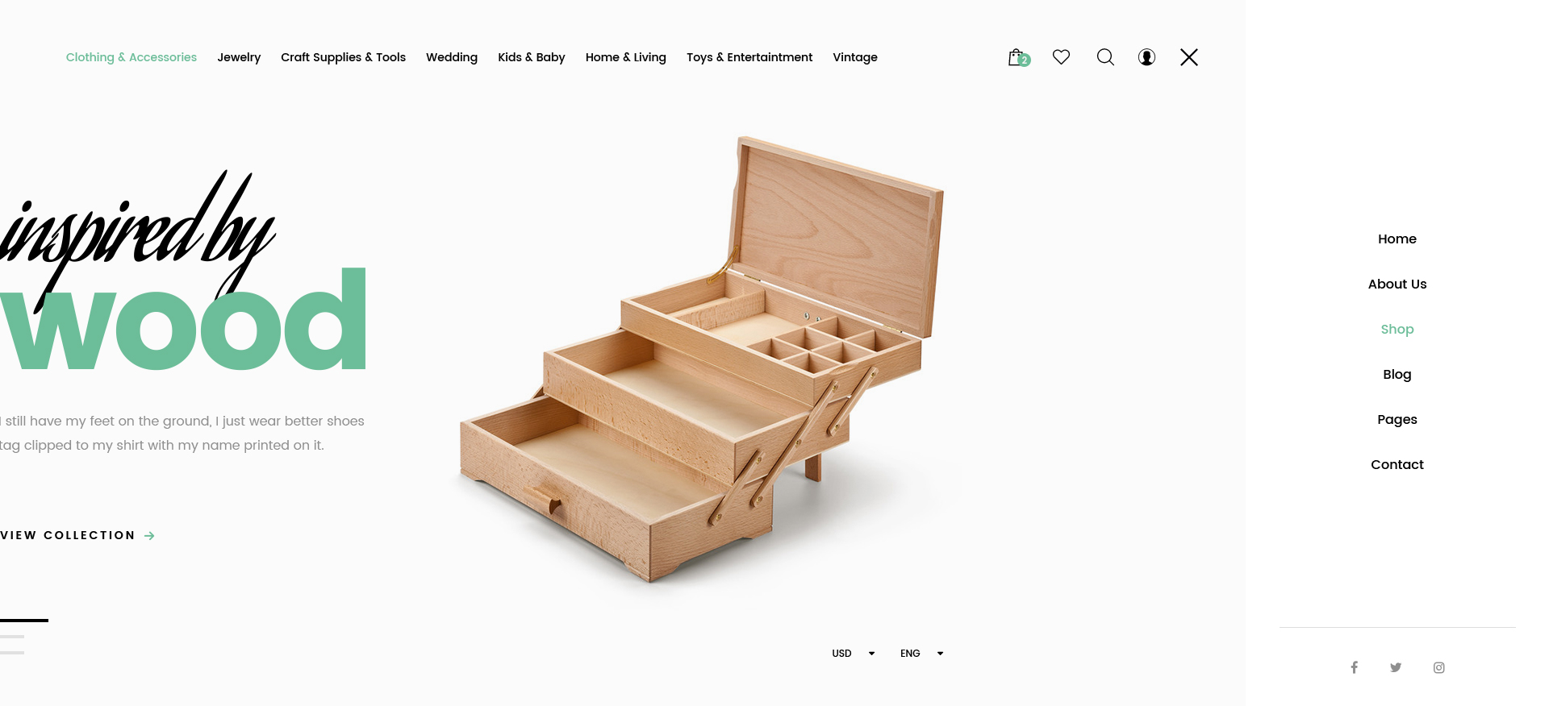Close the side menu with X icon
1549x706 pixels.
[1189, 57]
